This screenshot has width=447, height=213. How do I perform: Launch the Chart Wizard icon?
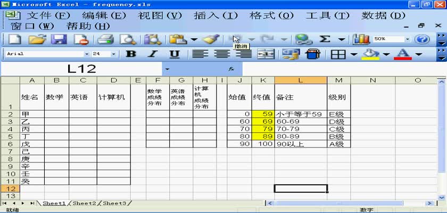pyautogui.click(x=362, y=39)
